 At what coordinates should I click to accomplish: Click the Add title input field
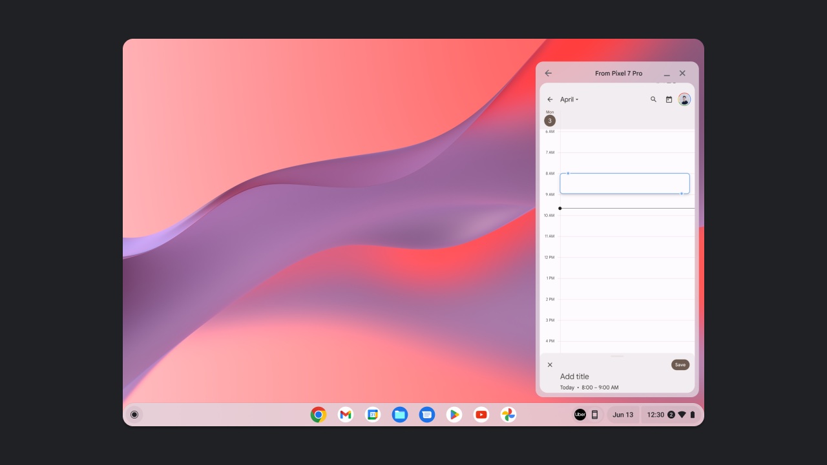point(574,376)
